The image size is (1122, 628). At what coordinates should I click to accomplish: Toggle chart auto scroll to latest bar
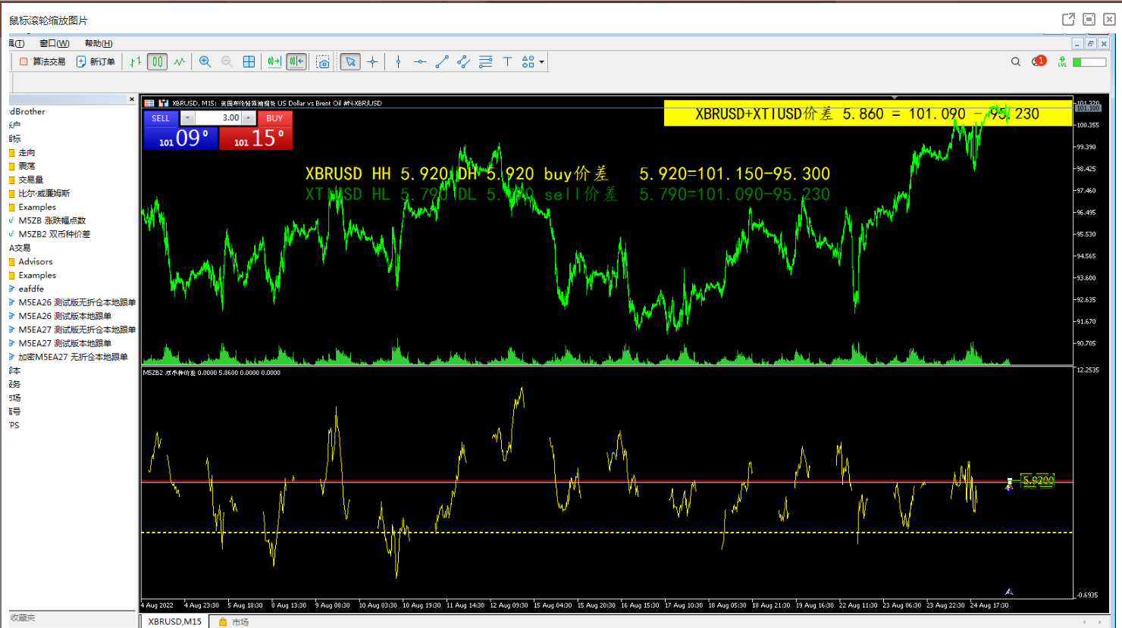click(x=274, y=61)
